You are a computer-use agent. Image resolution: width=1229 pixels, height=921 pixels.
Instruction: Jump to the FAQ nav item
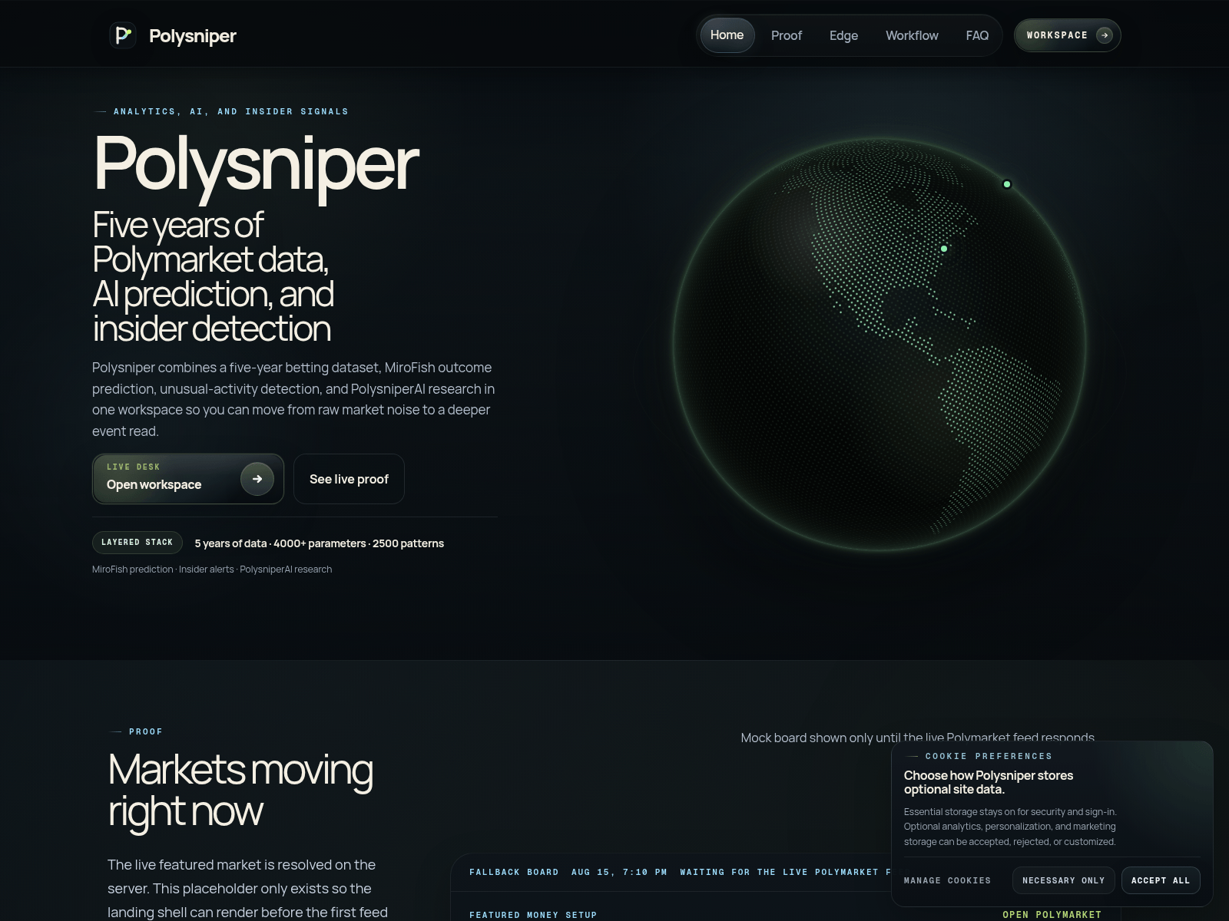click(x=977, y=35)
